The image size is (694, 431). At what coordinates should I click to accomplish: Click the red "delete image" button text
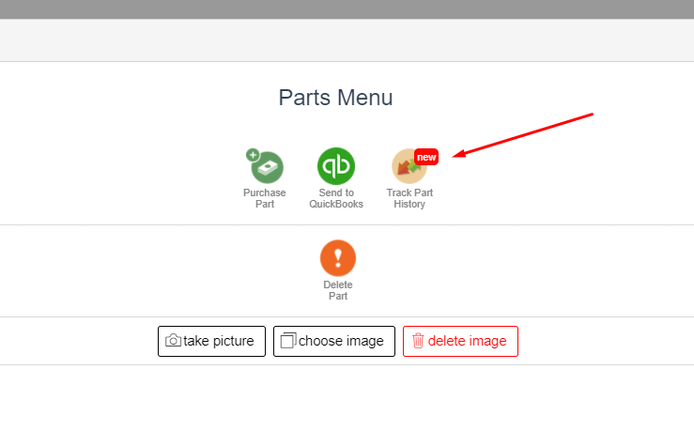pyautogui.click(x=467, y=341)
